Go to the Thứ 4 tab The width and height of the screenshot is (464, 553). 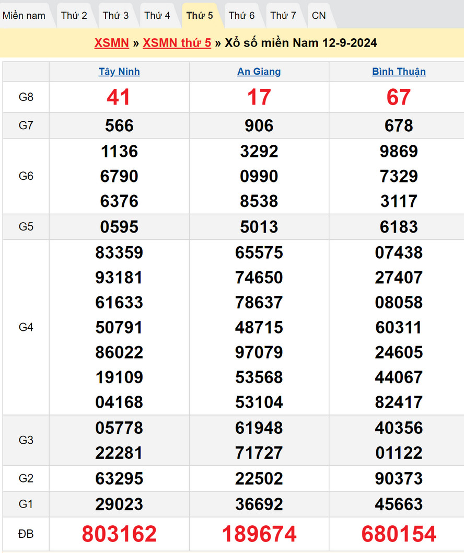pyautogui.click(x=157, y=16)
